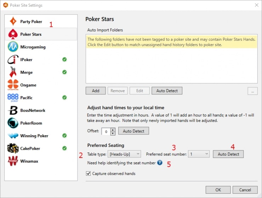Click the Winamax W logo icon

13,161
